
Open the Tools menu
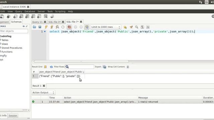pos(50,11)
